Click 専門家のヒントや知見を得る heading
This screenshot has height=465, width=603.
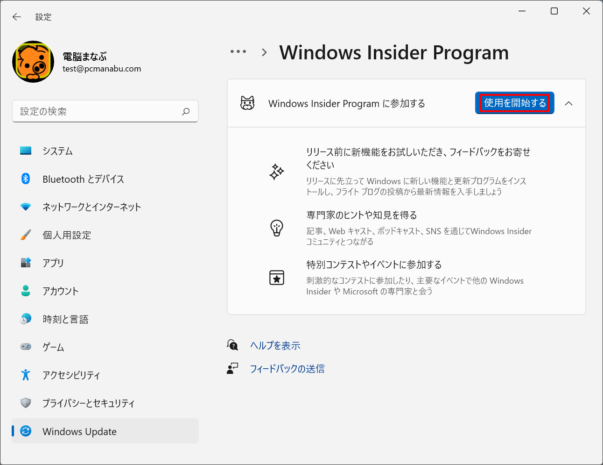point(362,215)
